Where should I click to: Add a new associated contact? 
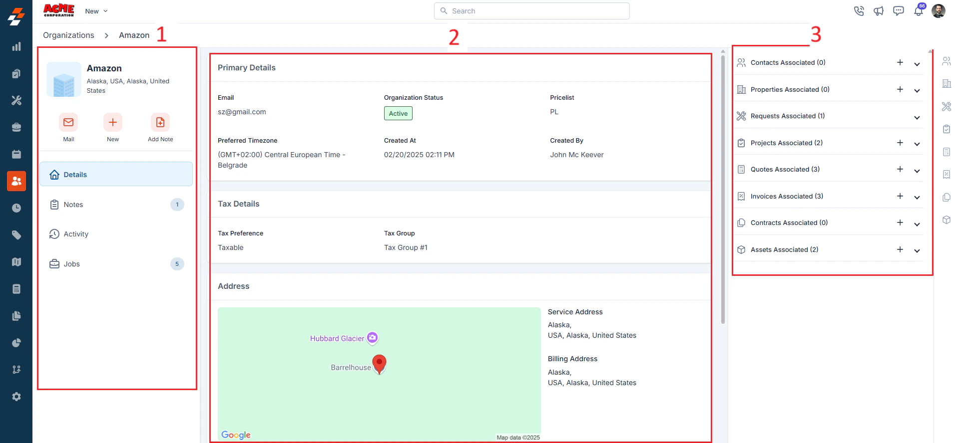[900, 62]
